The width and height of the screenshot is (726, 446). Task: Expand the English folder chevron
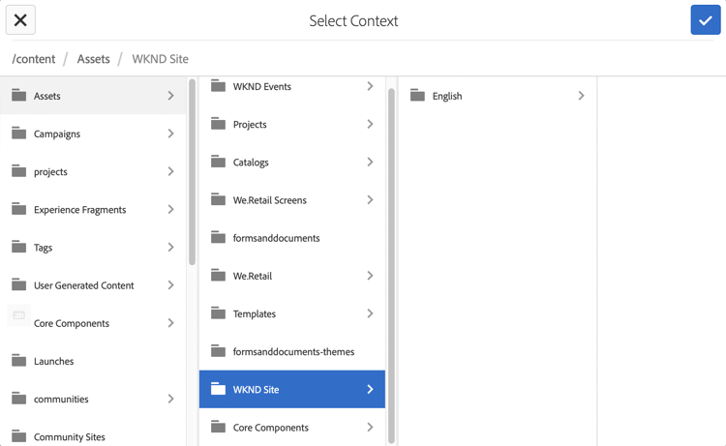coord(581,96)
